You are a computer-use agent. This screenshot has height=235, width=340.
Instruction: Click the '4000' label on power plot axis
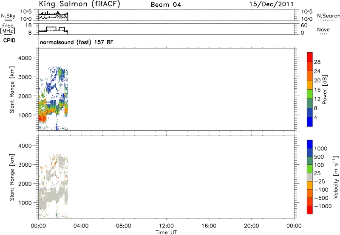coord(25,58)
